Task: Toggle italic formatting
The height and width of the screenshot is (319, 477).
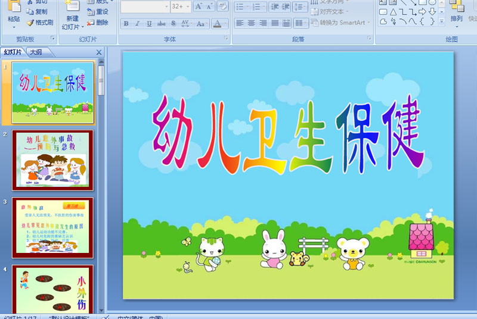Action: 138,23
